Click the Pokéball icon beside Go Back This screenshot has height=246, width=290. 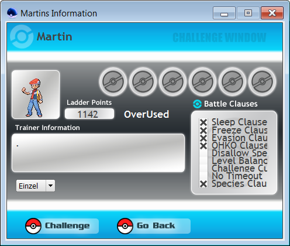point(125,226)
